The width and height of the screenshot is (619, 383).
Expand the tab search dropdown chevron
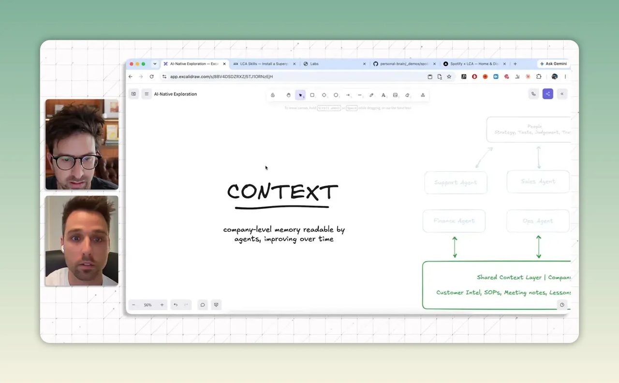[155, 64]
